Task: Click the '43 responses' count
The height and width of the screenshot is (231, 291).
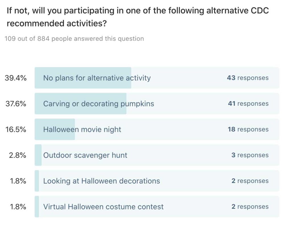Action: pos(248,78)
